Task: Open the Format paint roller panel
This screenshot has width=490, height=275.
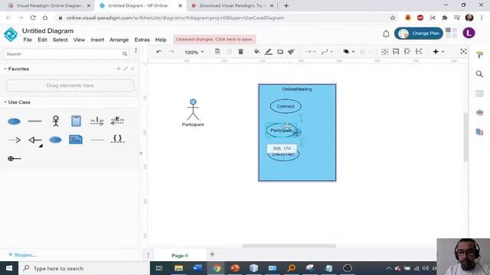Action: [480, 55]
